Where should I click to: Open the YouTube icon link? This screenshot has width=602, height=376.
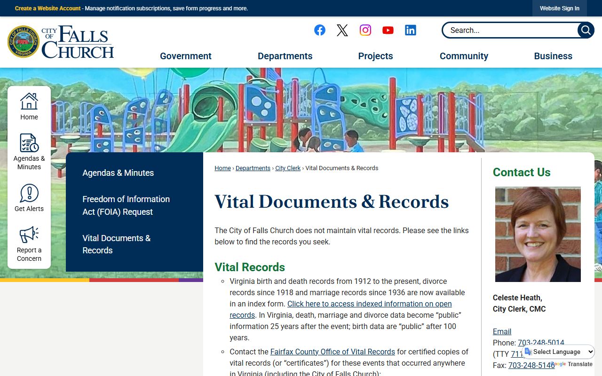388,30
